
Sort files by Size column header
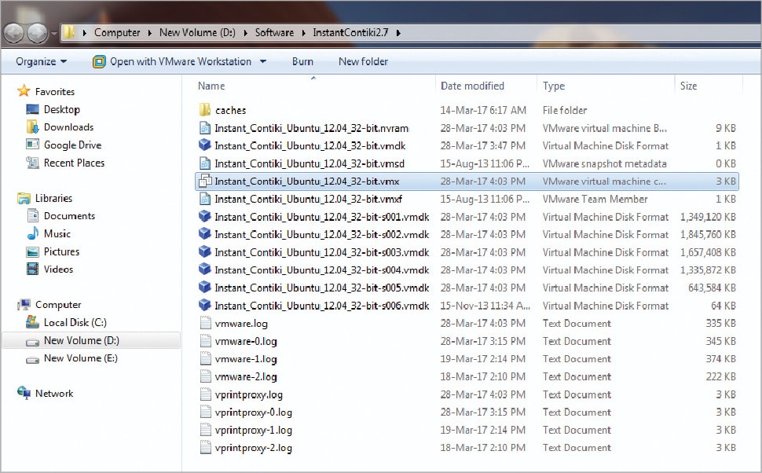pyautogui.click(x=688, y=86)
